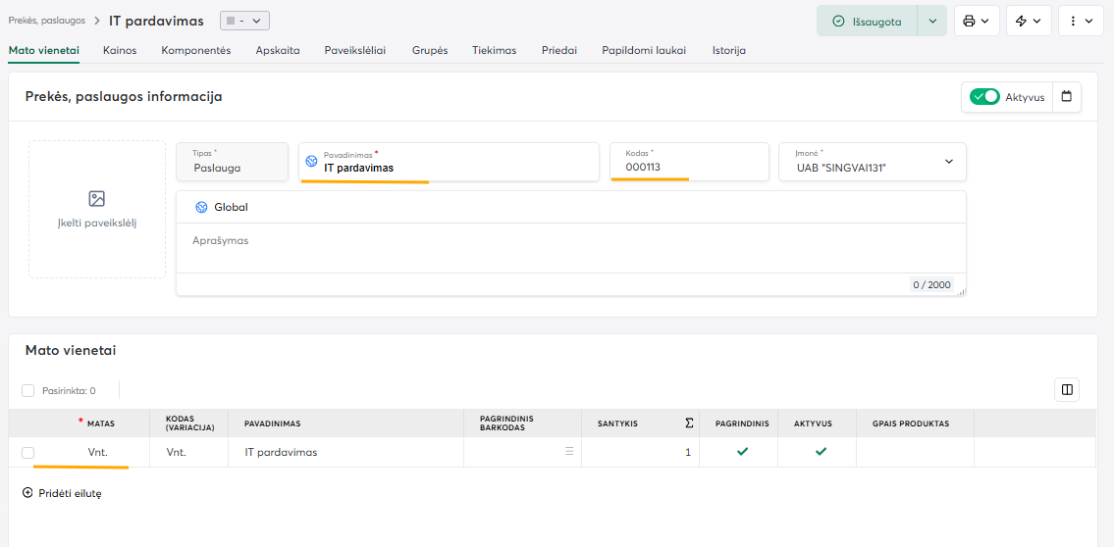Open the dropdown arrow beside Išsaugota
Image resolution: width=1114 pixels, height=547 pixels.
[x=931, y=21]
